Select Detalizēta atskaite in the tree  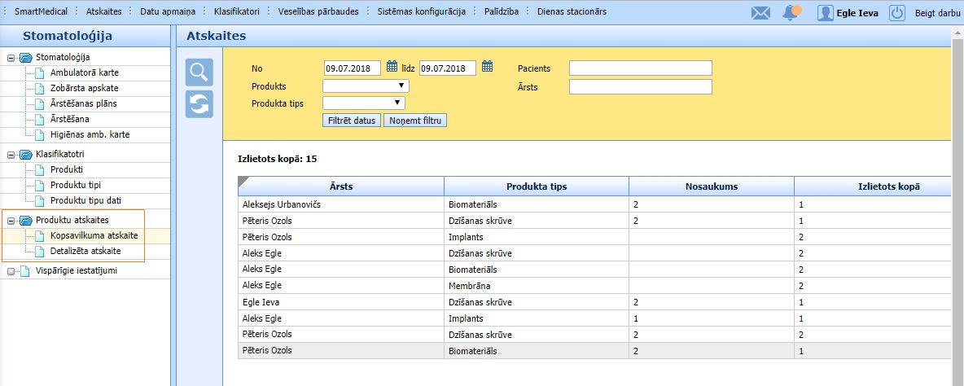click(x=85, y=251)
